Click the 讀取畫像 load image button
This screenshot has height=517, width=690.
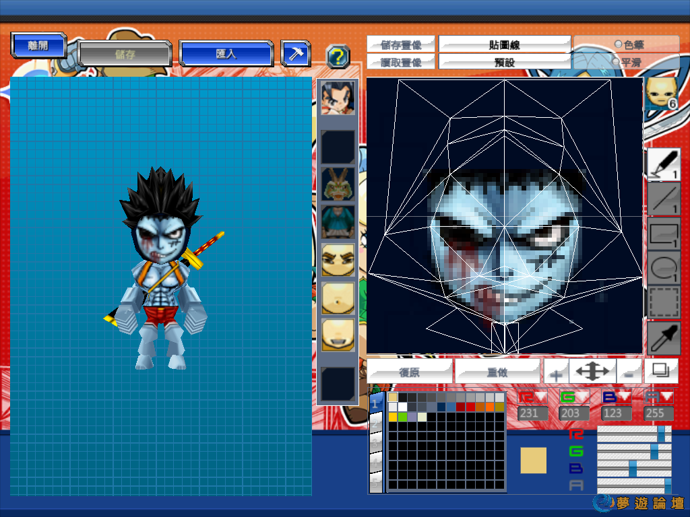pos(401,62)
